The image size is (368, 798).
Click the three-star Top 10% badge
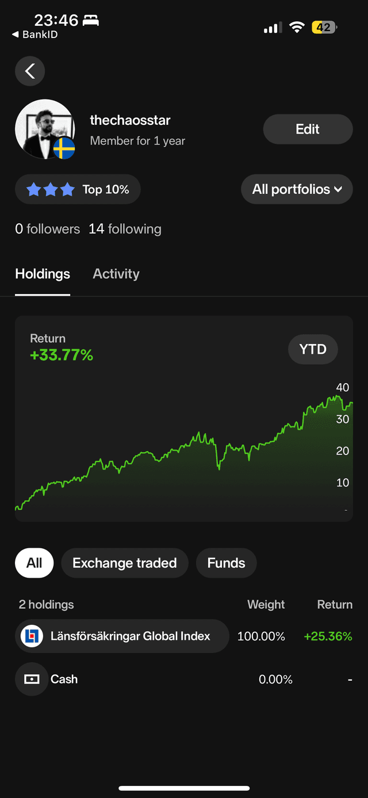point(78,189)
